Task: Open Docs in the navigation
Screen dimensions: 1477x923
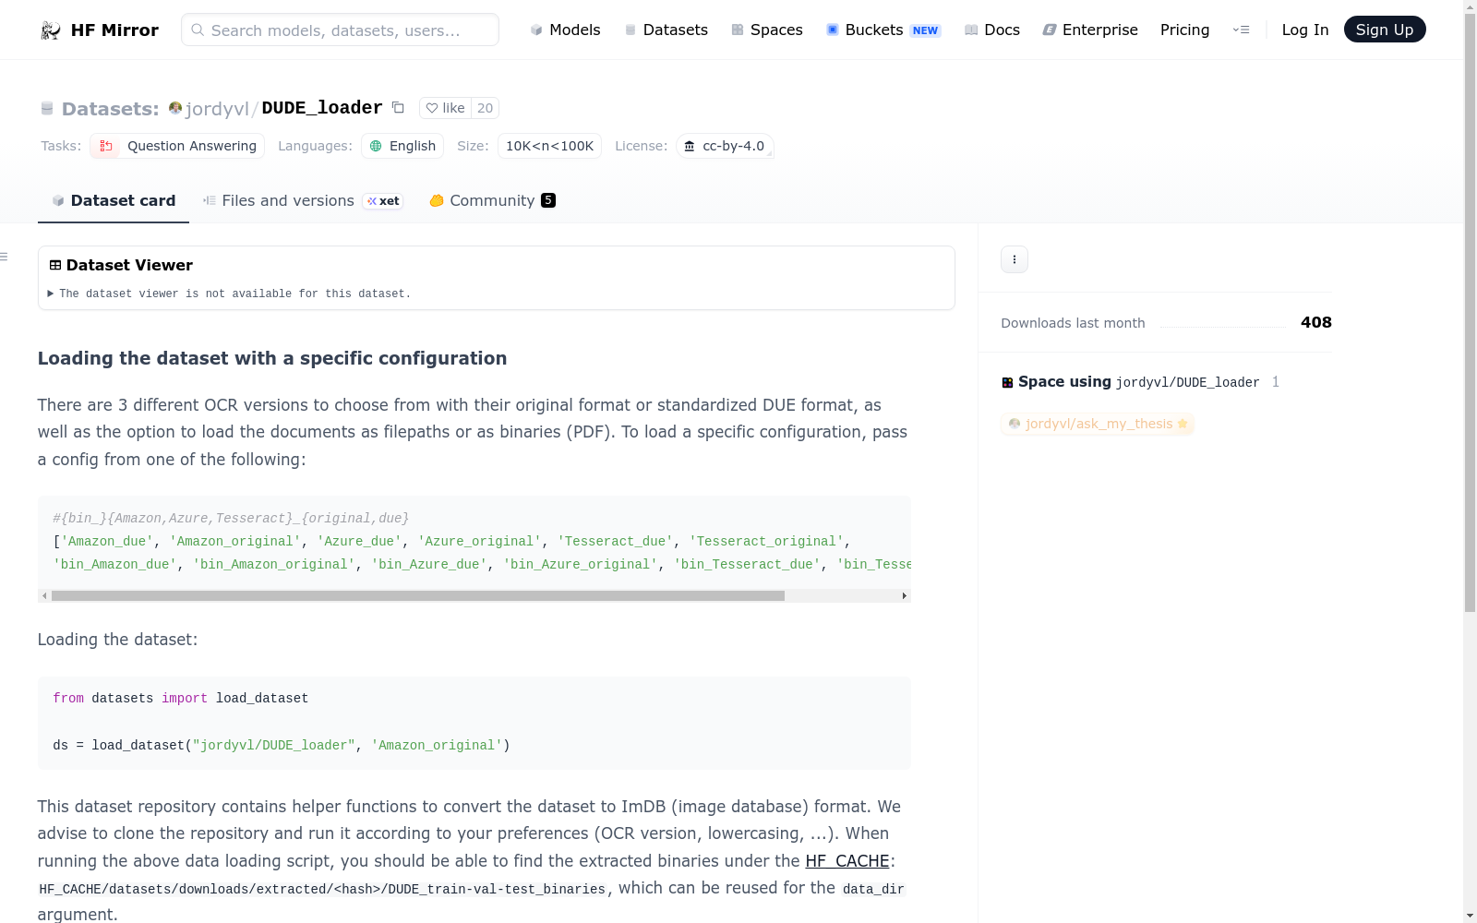Action: click(992, 30)
